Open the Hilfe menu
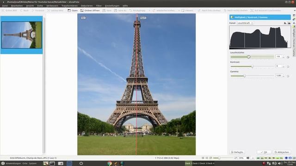This screenshot has width=296, height=166. coord(125,6)
